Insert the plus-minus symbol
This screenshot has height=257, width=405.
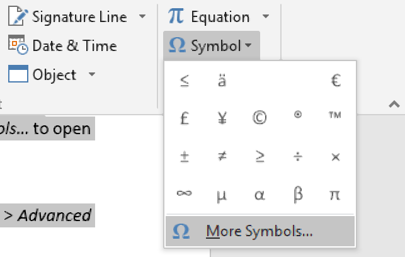pos(184,156)
